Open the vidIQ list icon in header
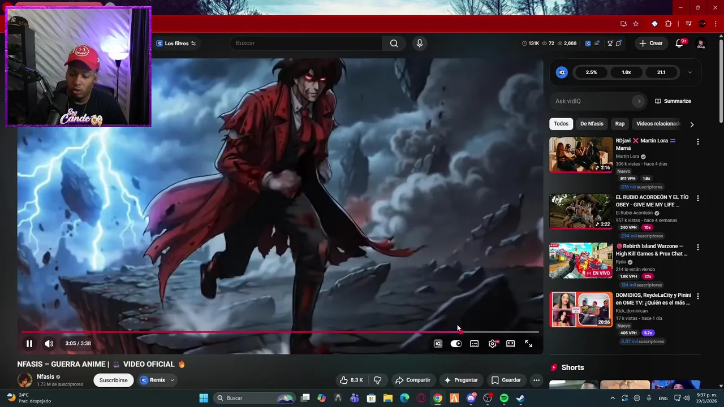Image resolution: width=724 pixels, height=407 pixels. click(597, 44)
